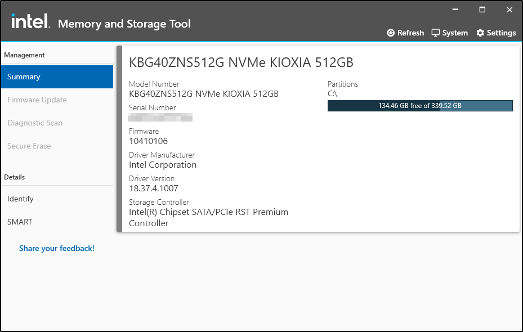
Task: Click the Model Number value text
Action: [x=204, y=93]
